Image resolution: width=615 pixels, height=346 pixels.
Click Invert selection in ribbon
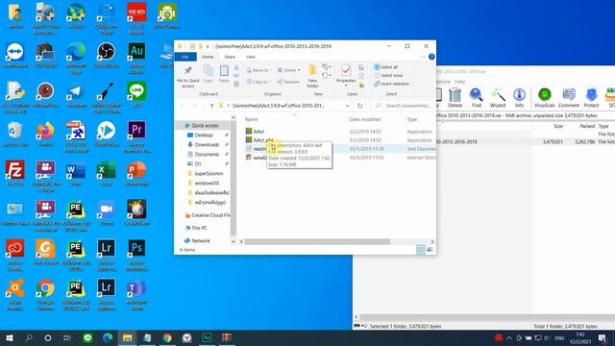click(391, 84)
